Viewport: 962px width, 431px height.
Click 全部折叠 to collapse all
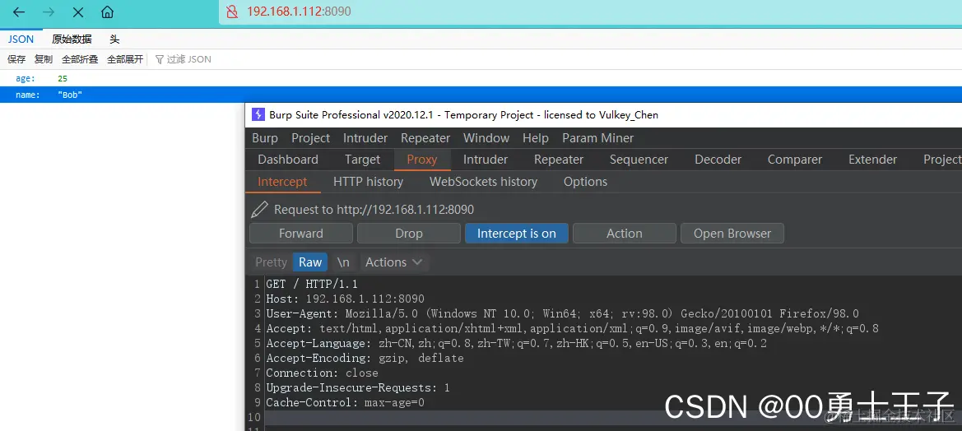click(81, 59)
